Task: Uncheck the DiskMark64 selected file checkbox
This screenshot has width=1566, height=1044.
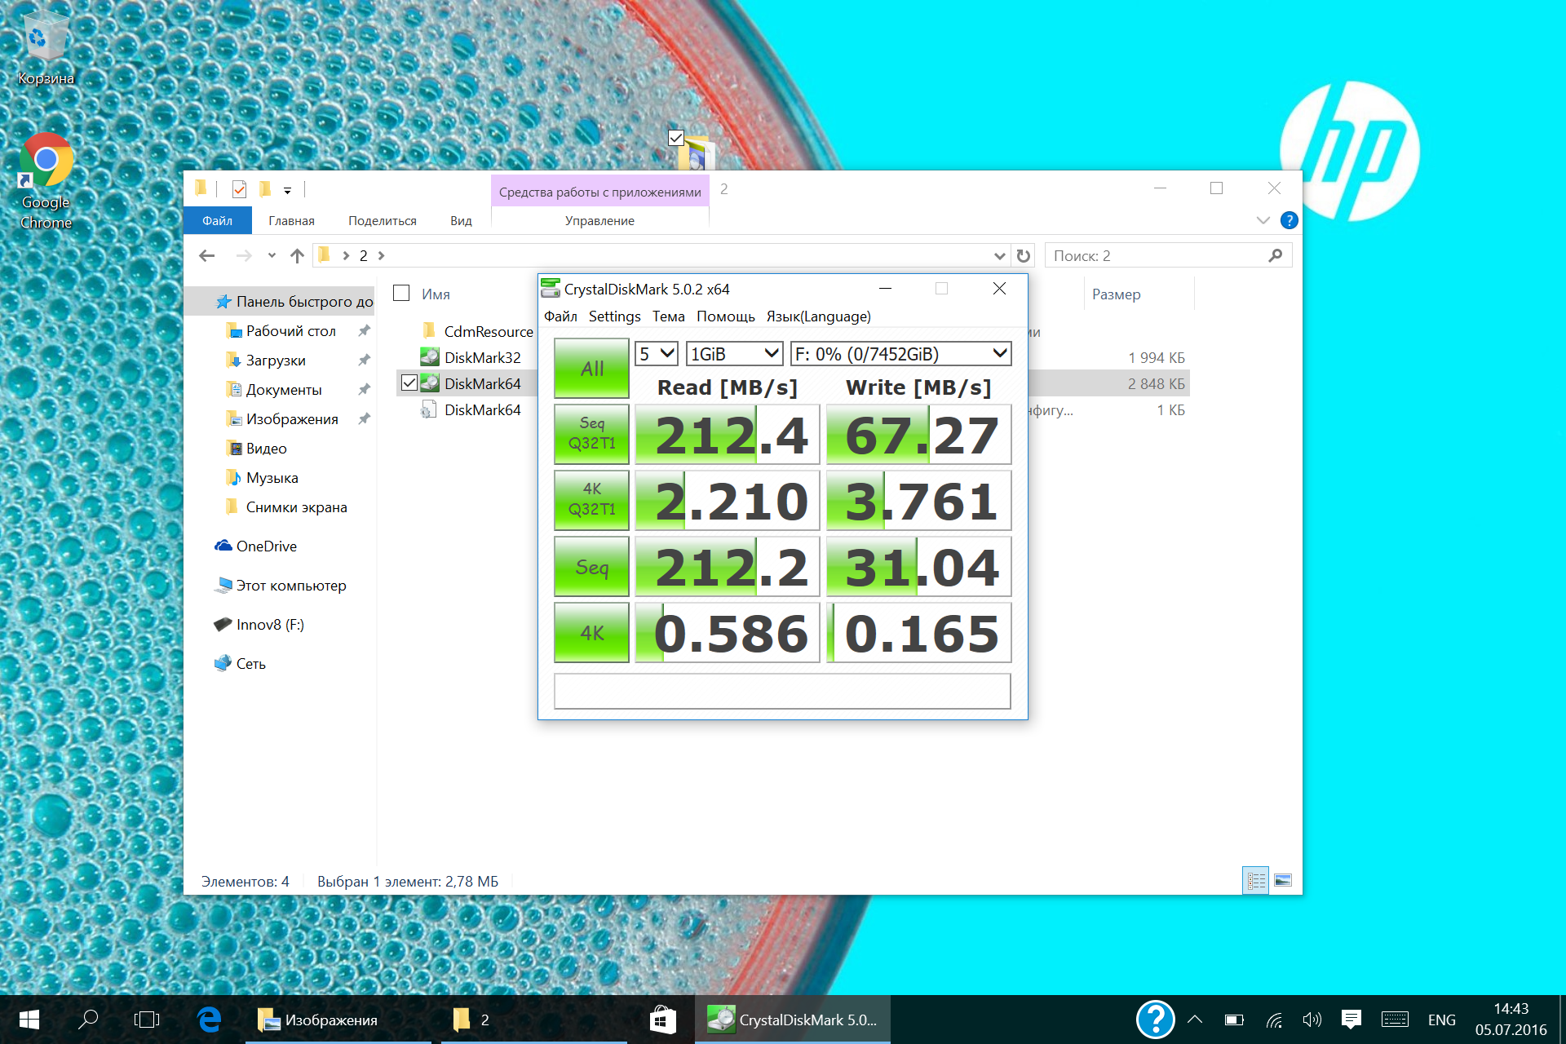Action: [409, 383]
